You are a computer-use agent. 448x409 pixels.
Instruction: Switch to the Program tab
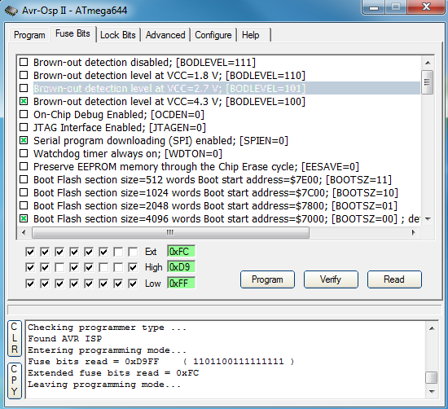tap(29, 35)
